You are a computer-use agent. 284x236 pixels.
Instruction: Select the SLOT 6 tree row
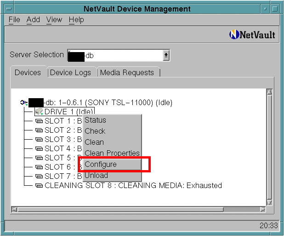59,167
